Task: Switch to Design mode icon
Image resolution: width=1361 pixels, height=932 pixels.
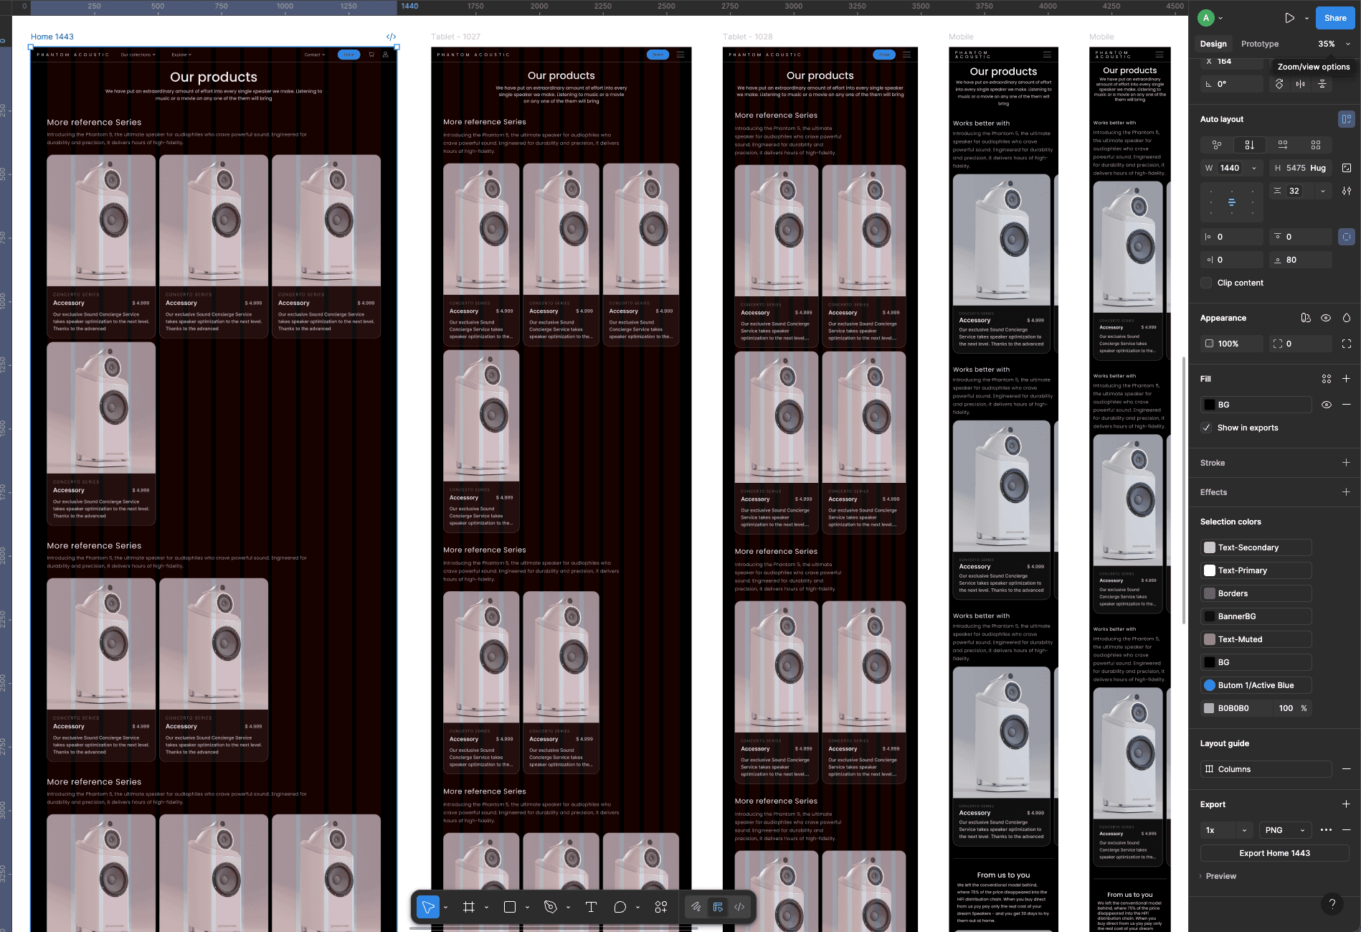Action: click(x=718, y=907)
